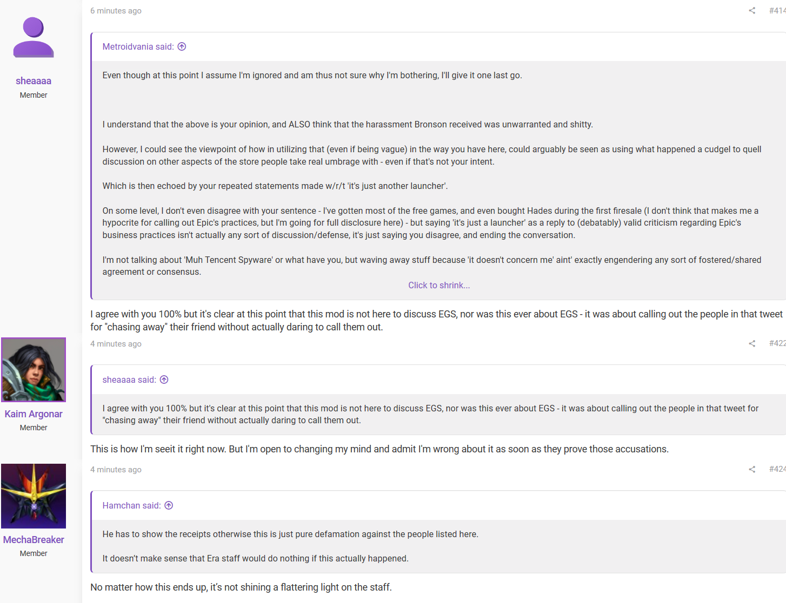This screenshot has width=786, height=603.
Task: Open permalink for post number 422
Action: 777,343
